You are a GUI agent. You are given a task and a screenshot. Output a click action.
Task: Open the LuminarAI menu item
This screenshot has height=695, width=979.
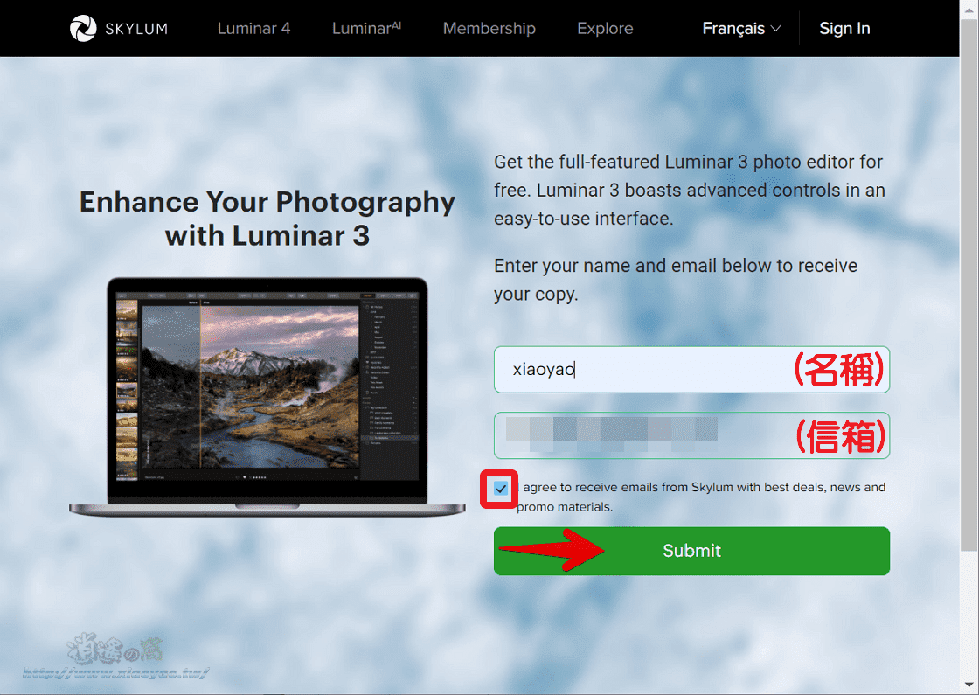click(x=366, y=28)
